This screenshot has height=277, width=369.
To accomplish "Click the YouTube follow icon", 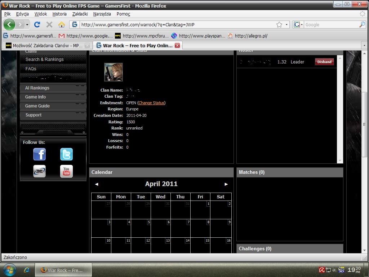I will 66,171.
